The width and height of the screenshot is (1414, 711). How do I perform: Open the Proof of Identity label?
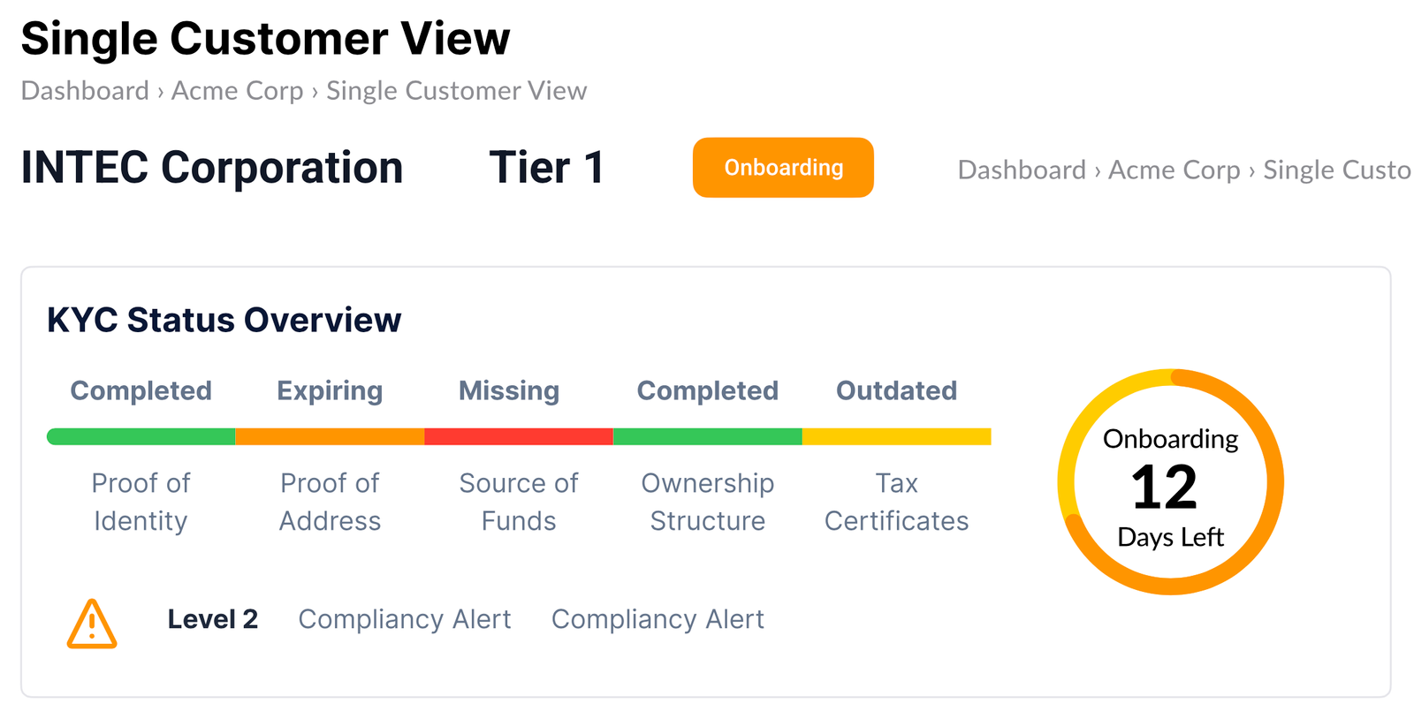[141, 502]
